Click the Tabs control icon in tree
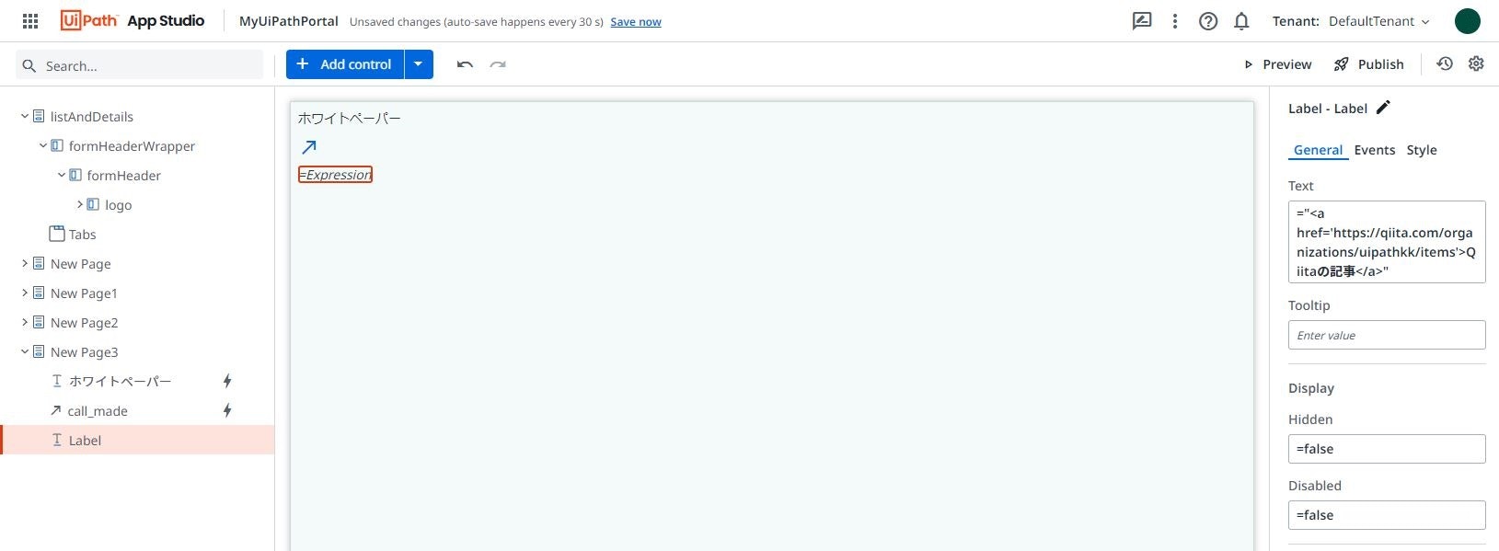The width and height of the screenshot is (1499, 551). click(x=57, y=234)
